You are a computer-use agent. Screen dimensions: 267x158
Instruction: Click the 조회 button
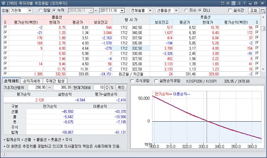pos(253,11)
